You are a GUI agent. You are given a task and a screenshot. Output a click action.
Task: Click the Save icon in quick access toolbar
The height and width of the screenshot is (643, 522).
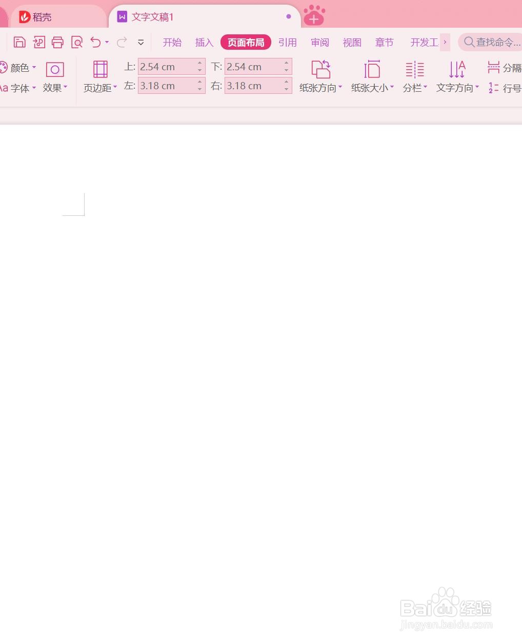pyautogui.click(x=19, y=42)
